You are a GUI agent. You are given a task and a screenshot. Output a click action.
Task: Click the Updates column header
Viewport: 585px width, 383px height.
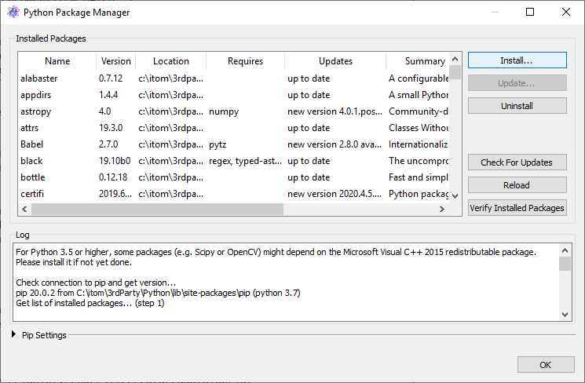click(335, 60)
